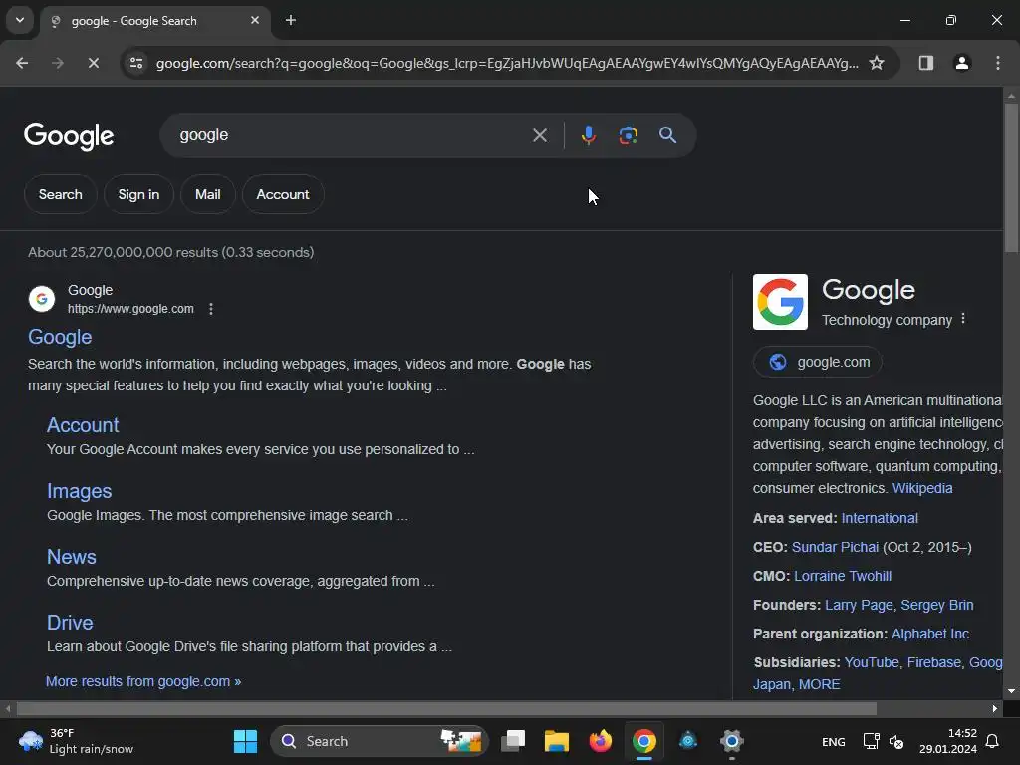Open the Chrome side panel icon
This screenshot has height=765, width=1020.
point(926,63)
